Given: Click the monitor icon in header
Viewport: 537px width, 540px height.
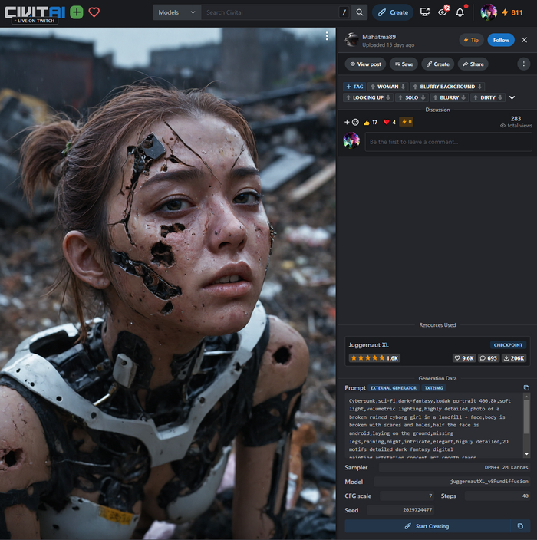Looking at the screenshot, I should [425, 12].
